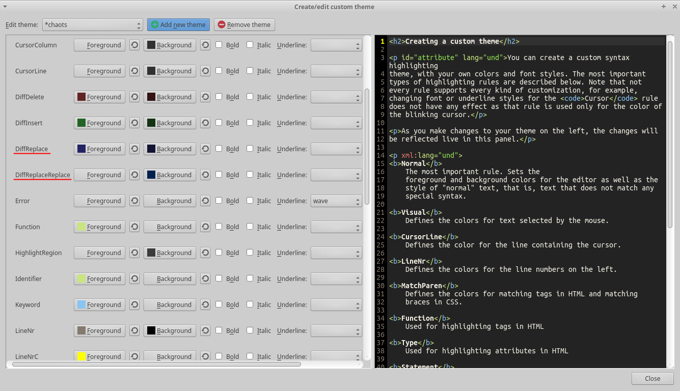Enable Bold for CursorLine rule
680x391 pixels.
point(219,71)
